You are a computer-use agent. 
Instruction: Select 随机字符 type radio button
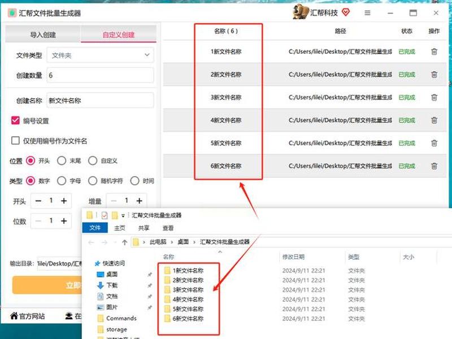[93, 181]
